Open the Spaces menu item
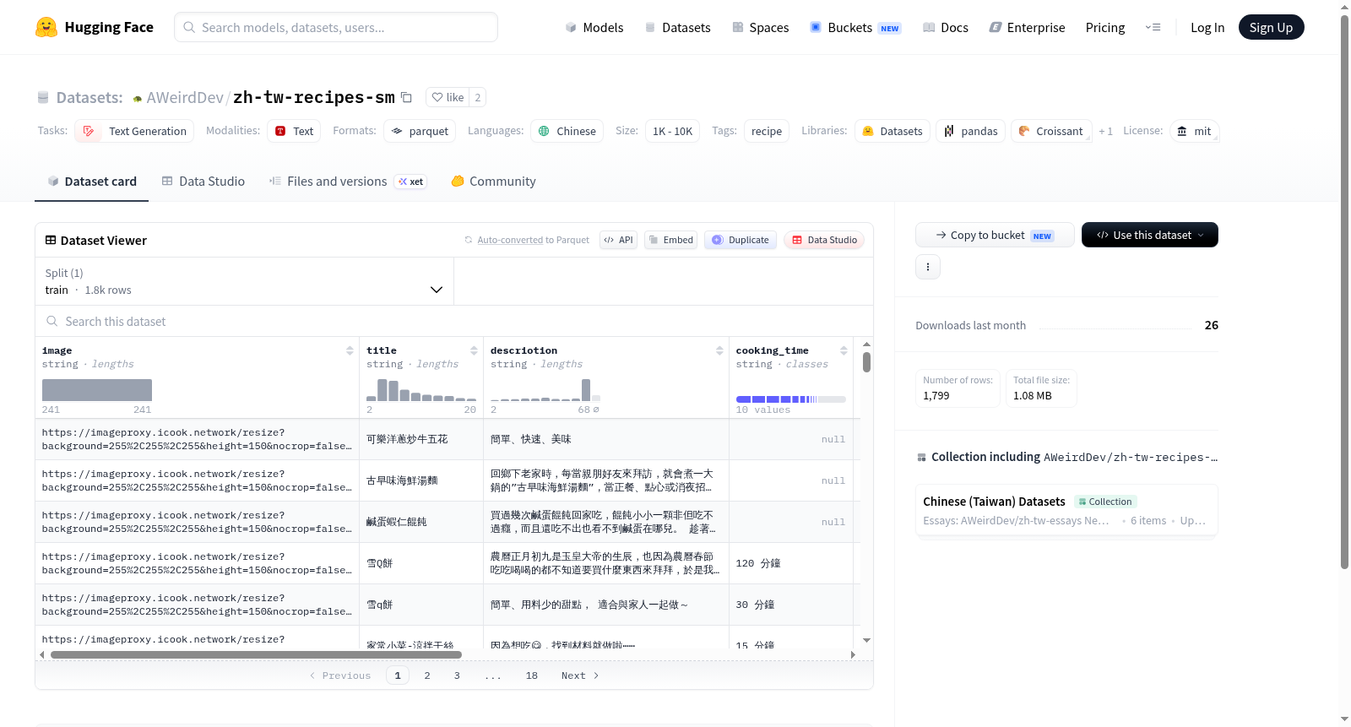 761,27
